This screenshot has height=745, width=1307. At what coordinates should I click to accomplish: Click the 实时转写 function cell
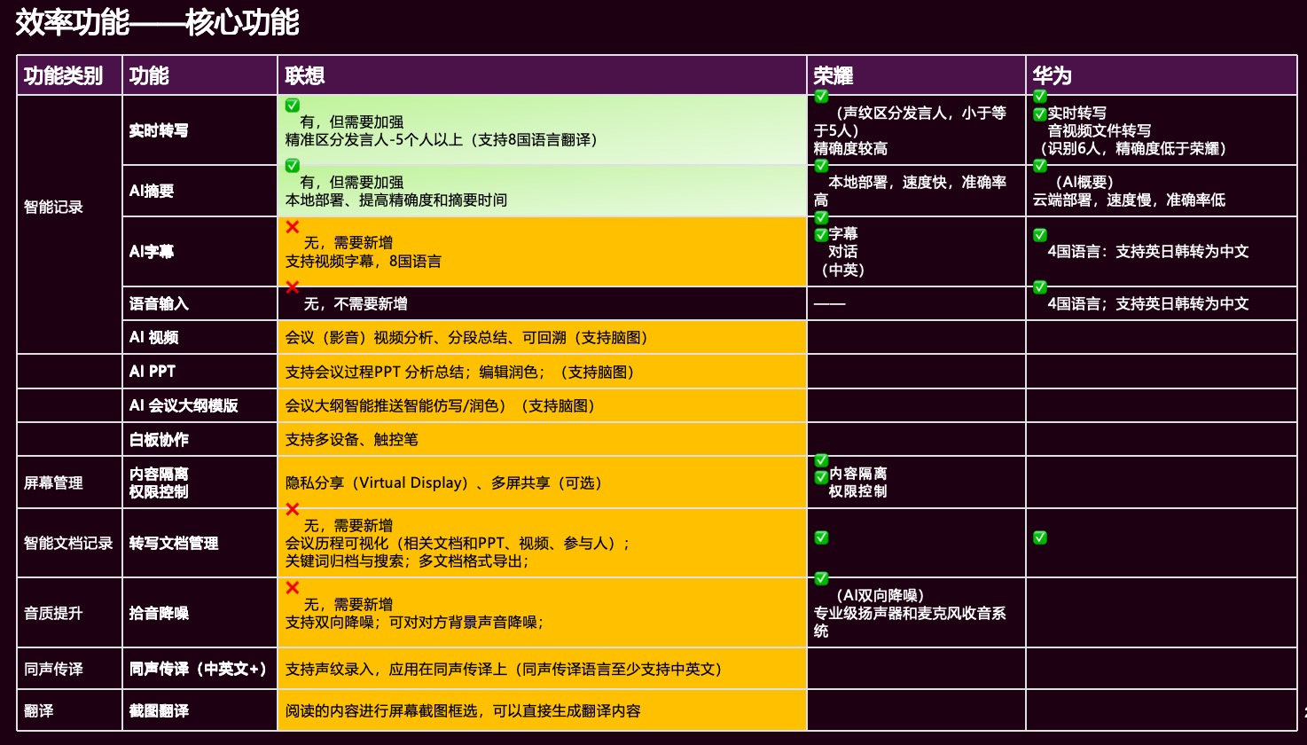pyautogui.click(x=200, y=130)
